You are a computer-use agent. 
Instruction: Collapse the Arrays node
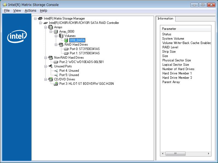(46, 27)
